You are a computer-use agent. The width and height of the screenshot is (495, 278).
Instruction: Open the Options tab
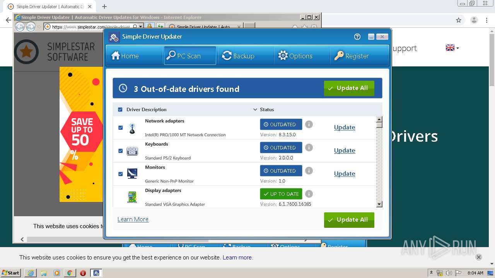click(302, 56)
